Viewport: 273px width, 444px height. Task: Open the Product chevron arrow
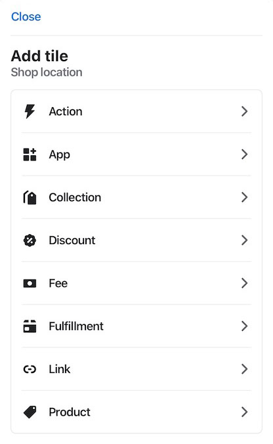(x=245, y=412)
